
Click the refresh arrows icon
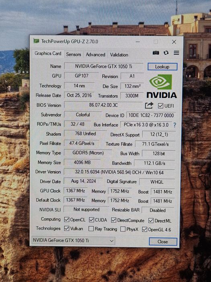coord(166,53)
